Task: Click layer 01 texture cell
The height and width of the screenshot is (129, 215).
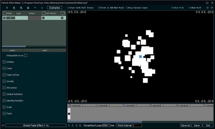Action: [x=35, y=18]
